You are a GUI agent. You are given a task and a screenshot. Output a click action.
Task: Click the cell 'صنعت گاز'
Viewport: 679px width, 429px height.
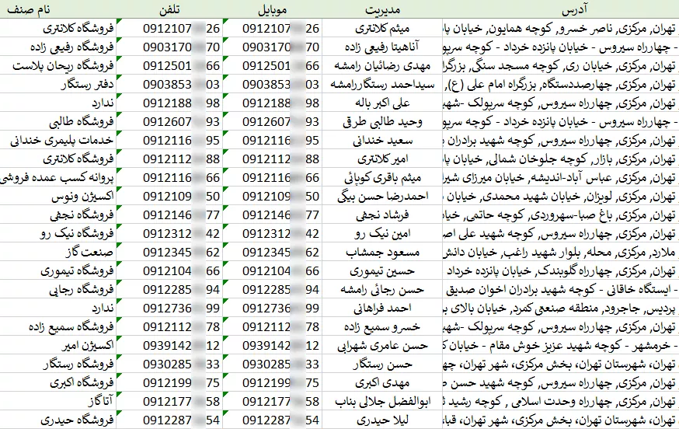(x=58, y=252)
